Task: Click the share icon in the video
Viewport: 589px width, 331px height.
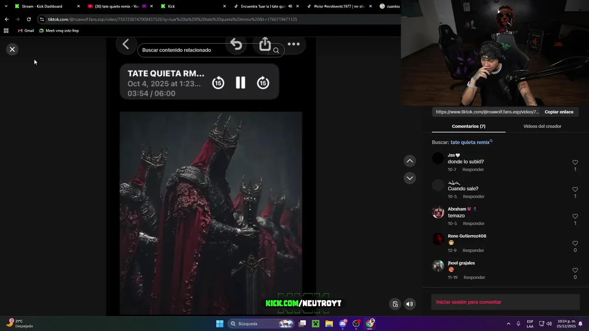Action: coord(265,44)
